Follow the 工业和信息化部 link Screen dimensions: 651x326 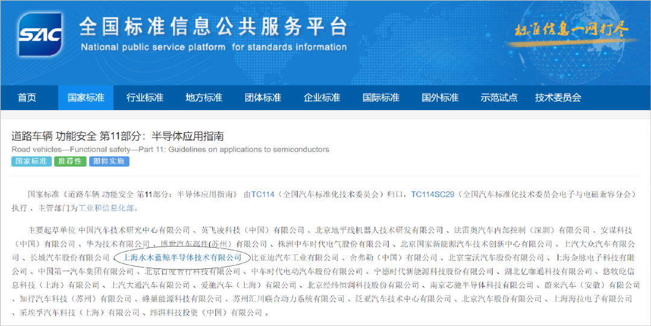(x=106, y=208)
